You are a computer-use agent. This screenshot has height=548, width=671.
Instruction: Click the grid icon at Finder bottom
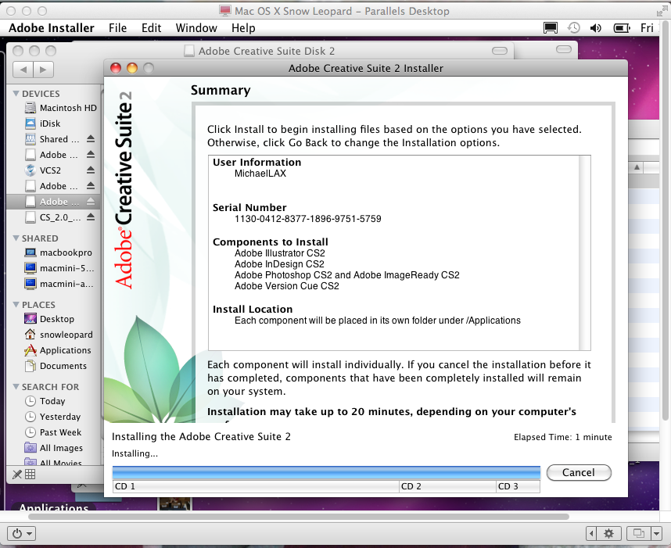(x=30, y=474)
